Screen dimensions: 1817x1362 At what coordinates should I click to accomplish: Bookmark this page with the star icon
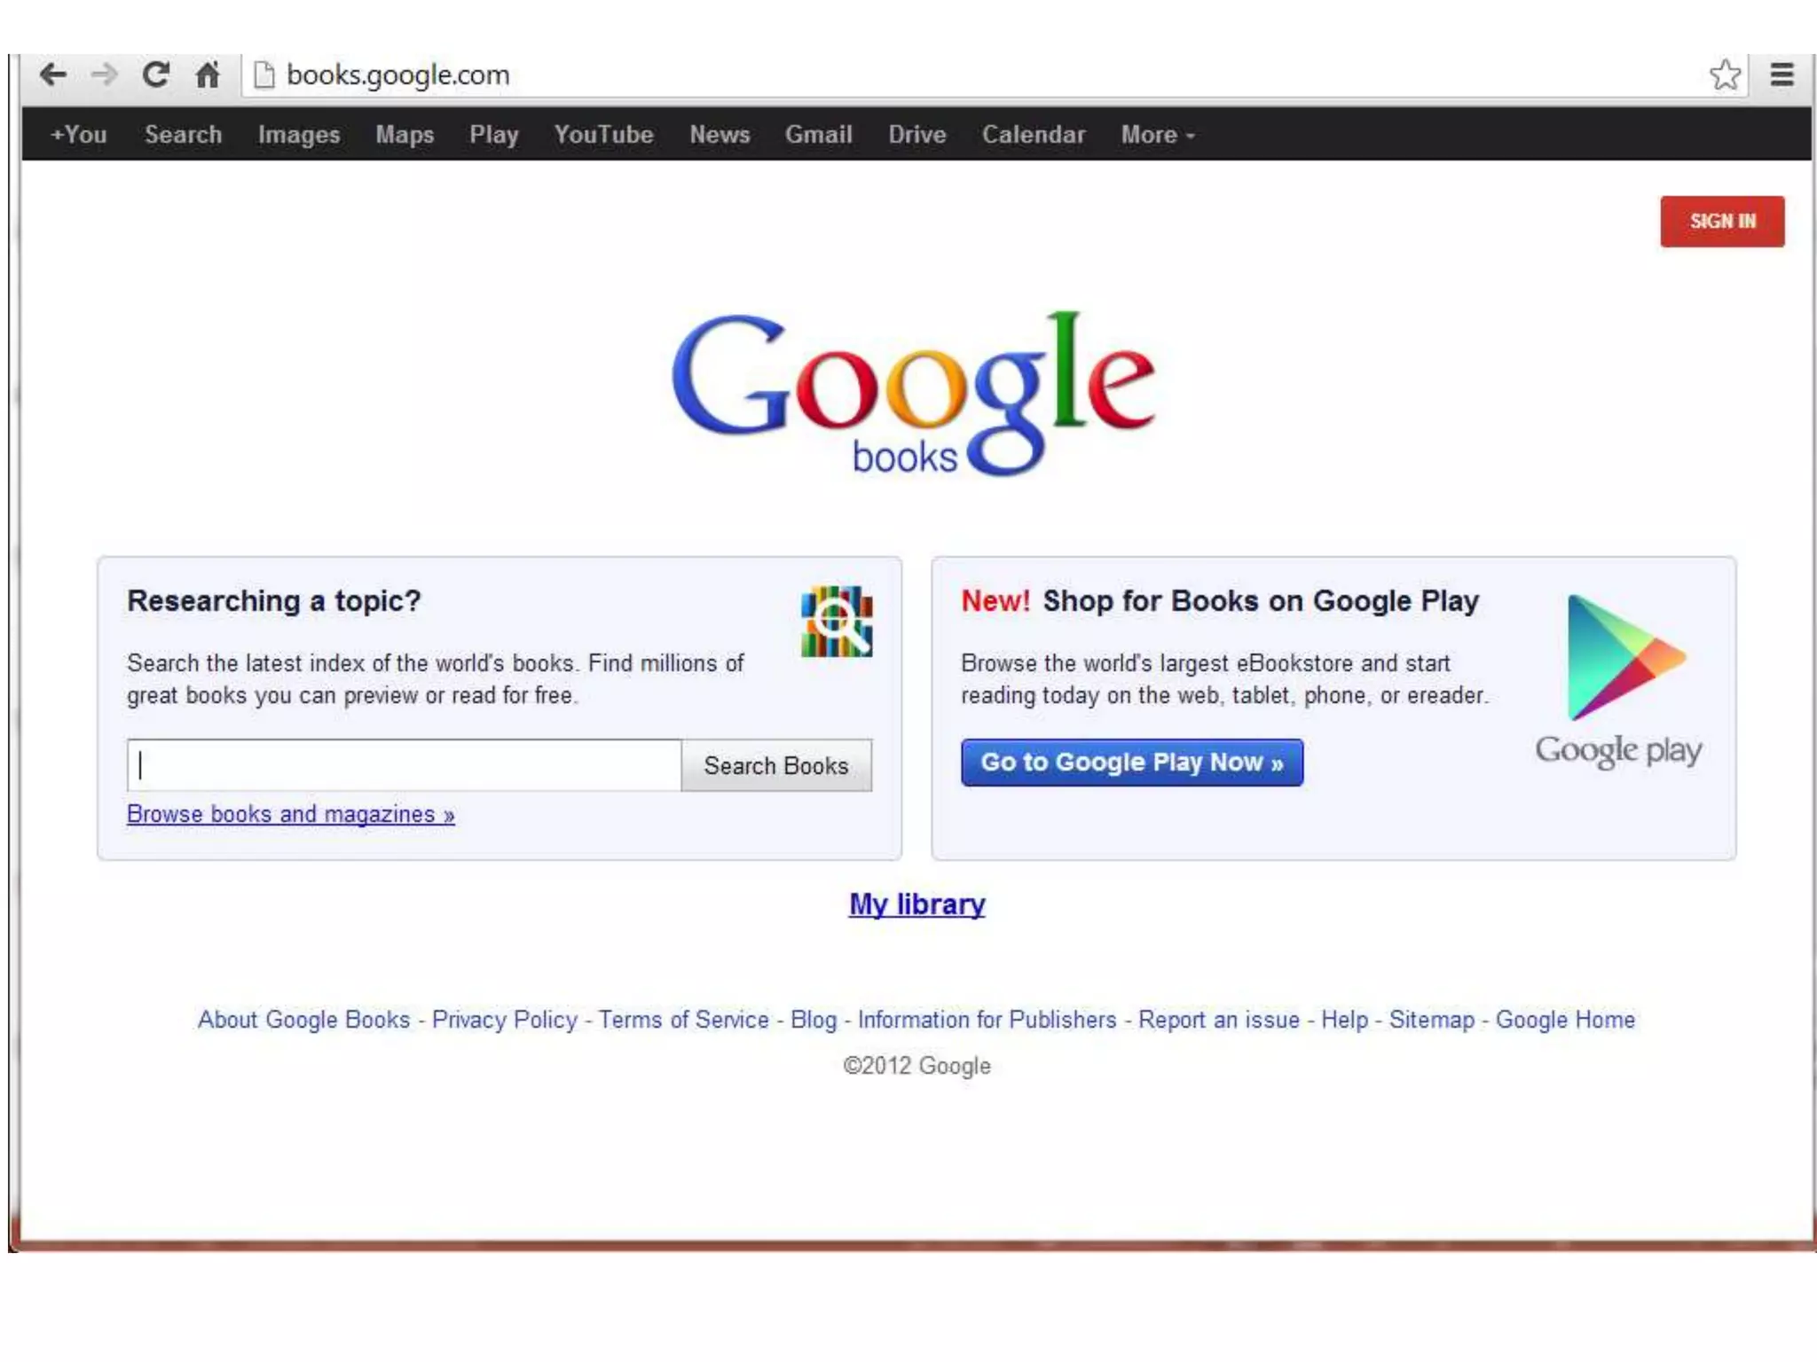(x=1725, y=74)
